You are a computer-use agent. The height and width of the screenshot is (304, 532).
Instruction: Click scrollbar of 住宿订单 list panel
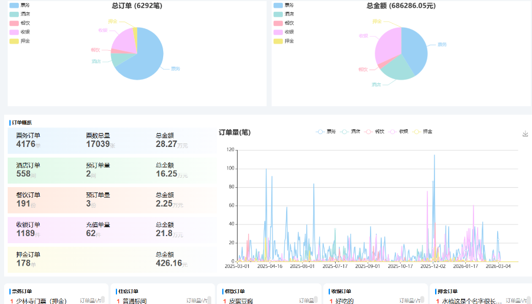click(x=209, y=300)
